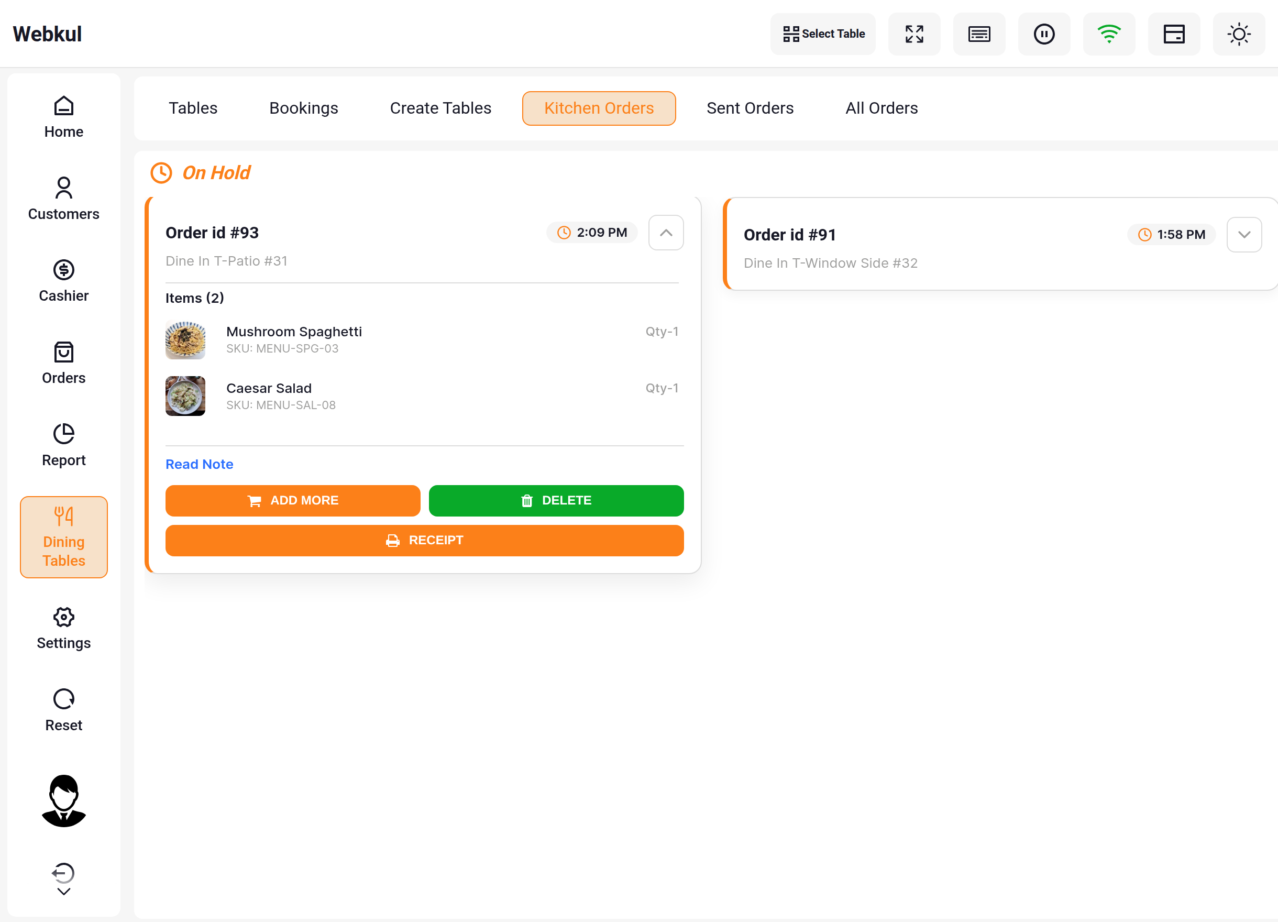Select Dining Tables in the sidebar

[64, 537]
